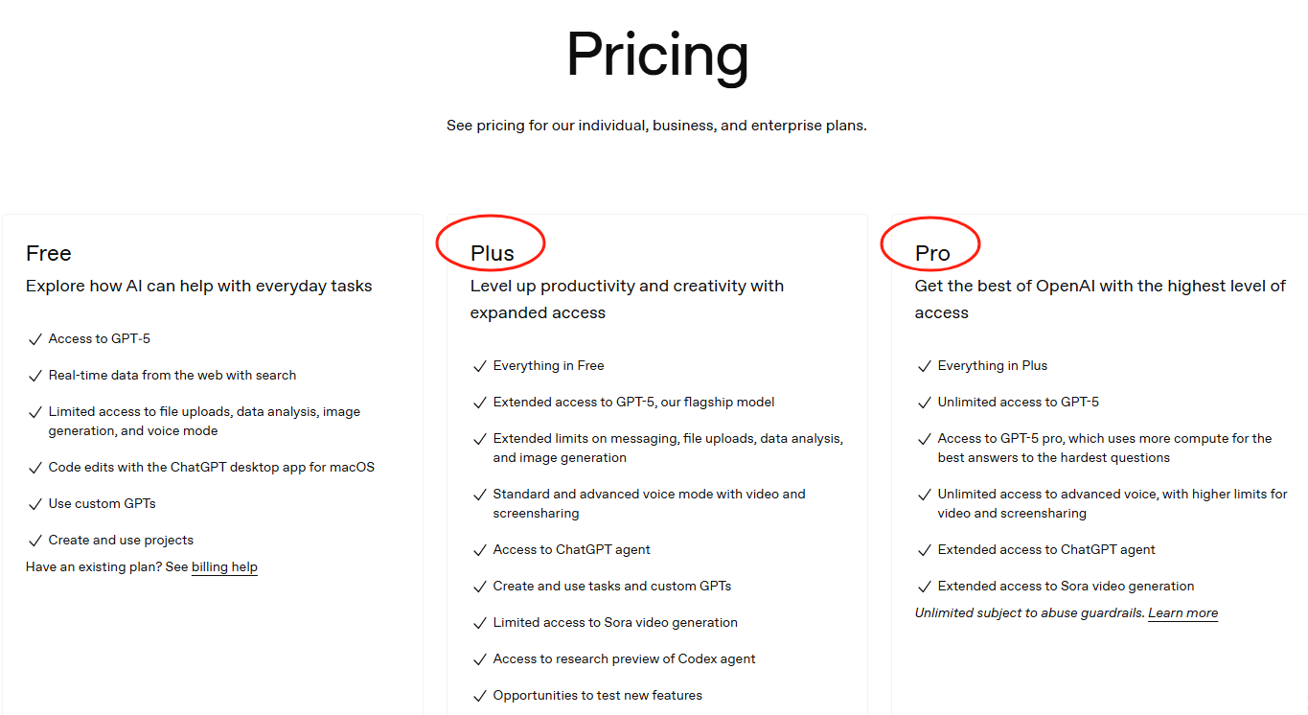Open the "billing help" link

click(224, 567)
